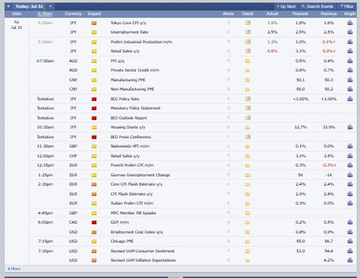Select the Employment Cost Index q/q event
The image size is (360, 278).
point(136,232)
